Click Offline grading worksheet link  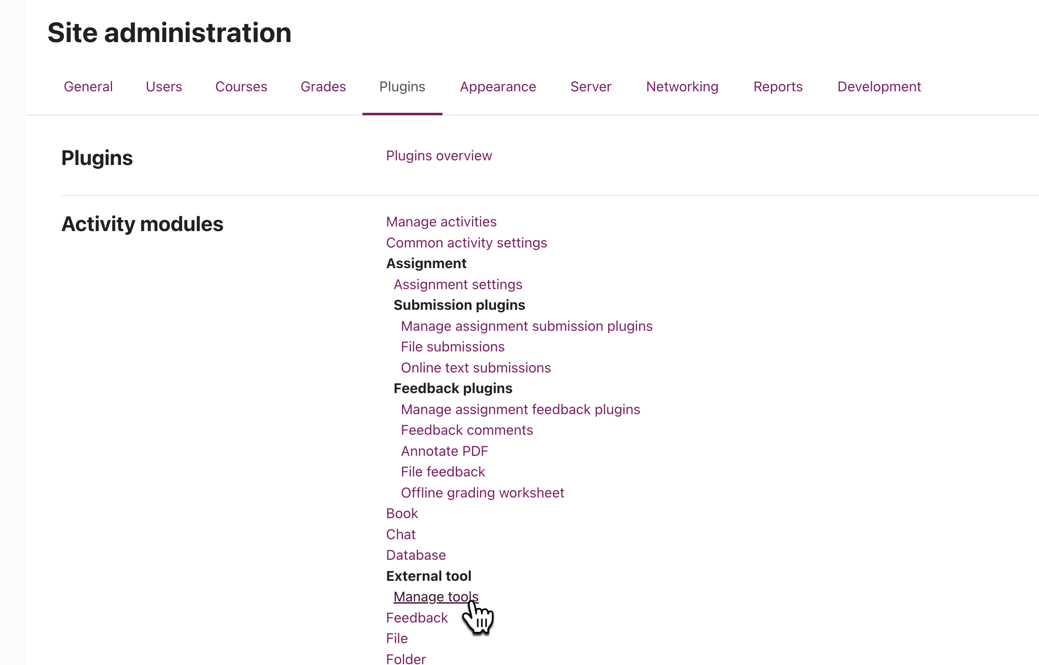click(482, 493)
